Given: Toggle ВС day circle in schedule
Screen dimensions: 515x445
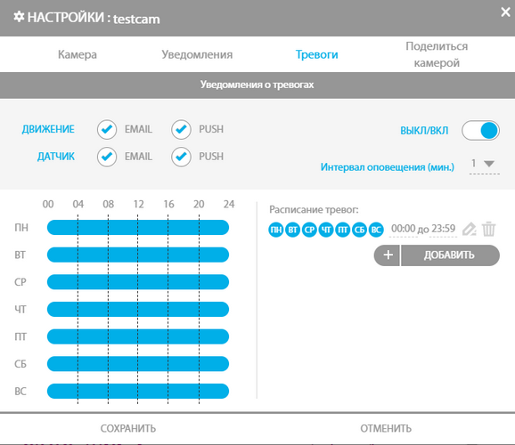Looking at the screenshot, I should [x=376, y=230].
